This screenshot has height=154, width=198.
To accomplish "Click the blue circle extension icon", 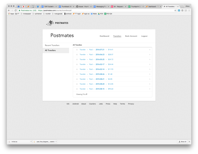I will coord(179,10).
